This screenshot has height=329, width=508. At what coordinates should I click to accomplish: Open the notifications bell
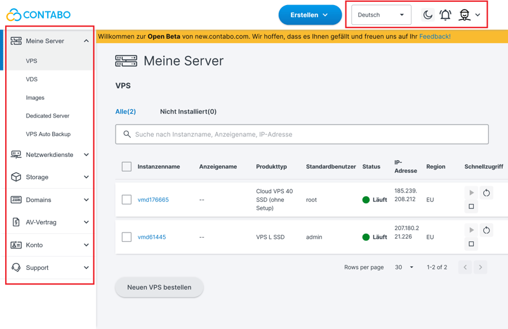446,15
